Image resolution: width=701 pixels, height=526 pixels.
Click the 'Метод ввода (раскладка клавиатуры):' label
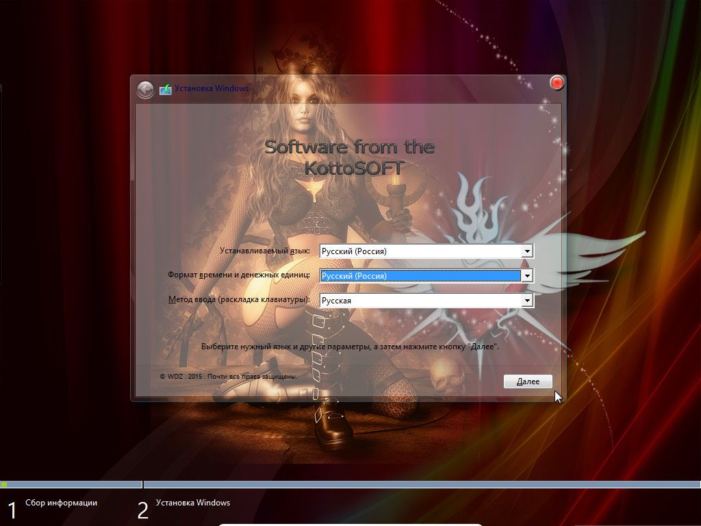pos(239,299)
